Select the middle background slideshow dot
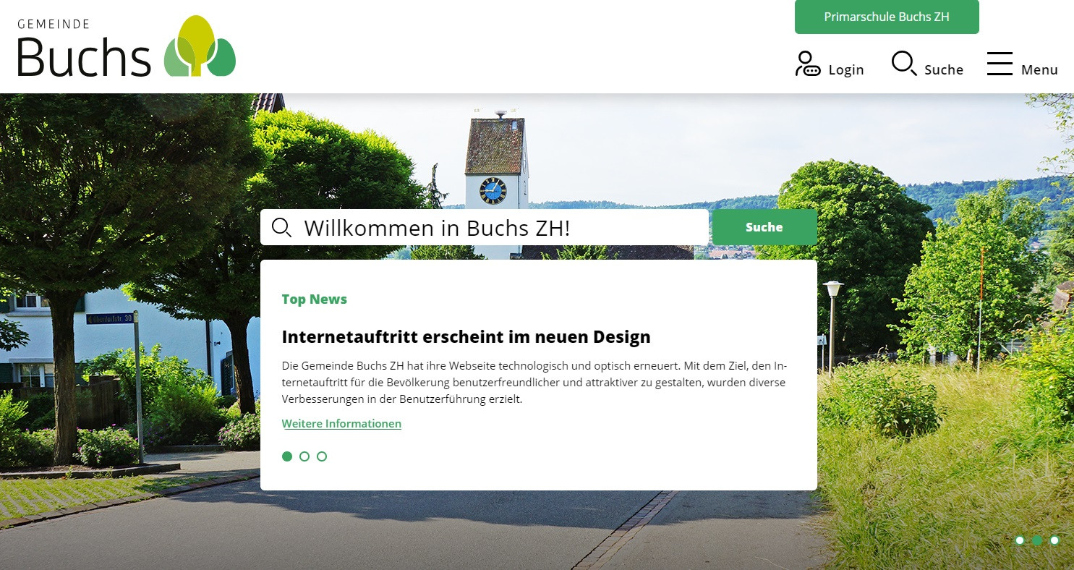The image size is (1074, 570). [x=1037, y=540]
